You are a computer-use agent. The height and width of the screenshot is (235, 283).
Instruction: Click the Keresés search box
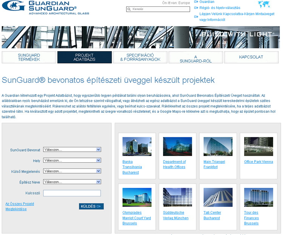[158, 9]
